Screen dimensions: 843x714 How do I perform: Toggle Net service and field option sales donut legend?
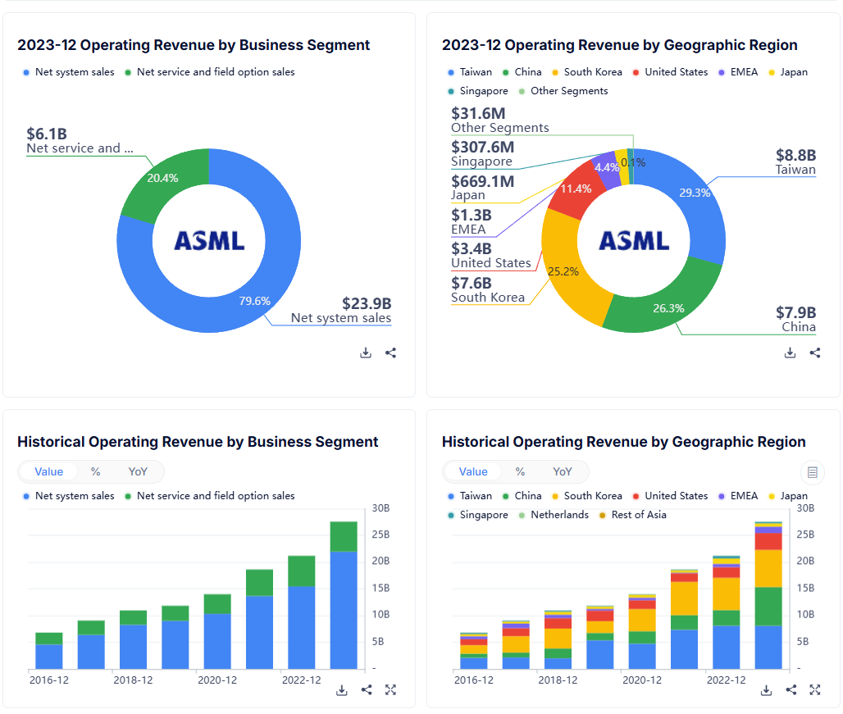click(x=210, y=72)
